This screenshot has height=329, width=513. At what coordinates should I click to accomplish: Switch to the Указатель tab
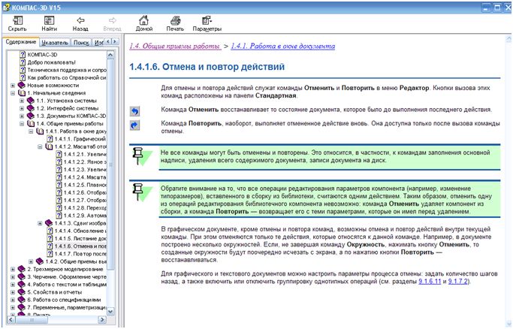55,43
